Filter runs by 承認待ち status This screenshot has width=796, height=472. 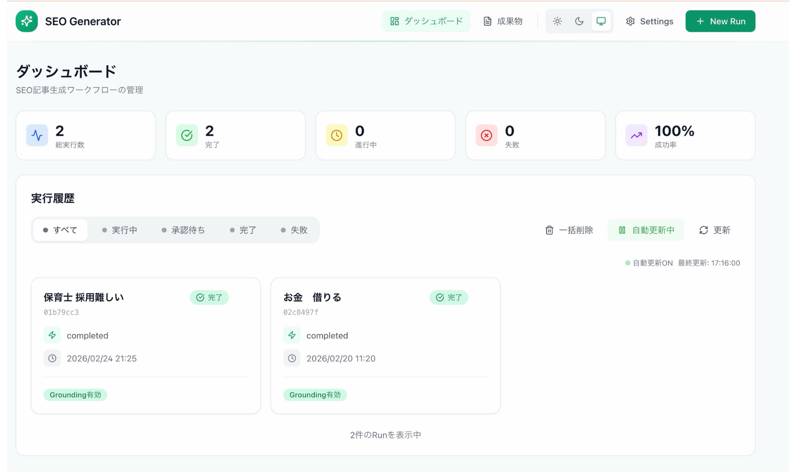coord(183,230)
